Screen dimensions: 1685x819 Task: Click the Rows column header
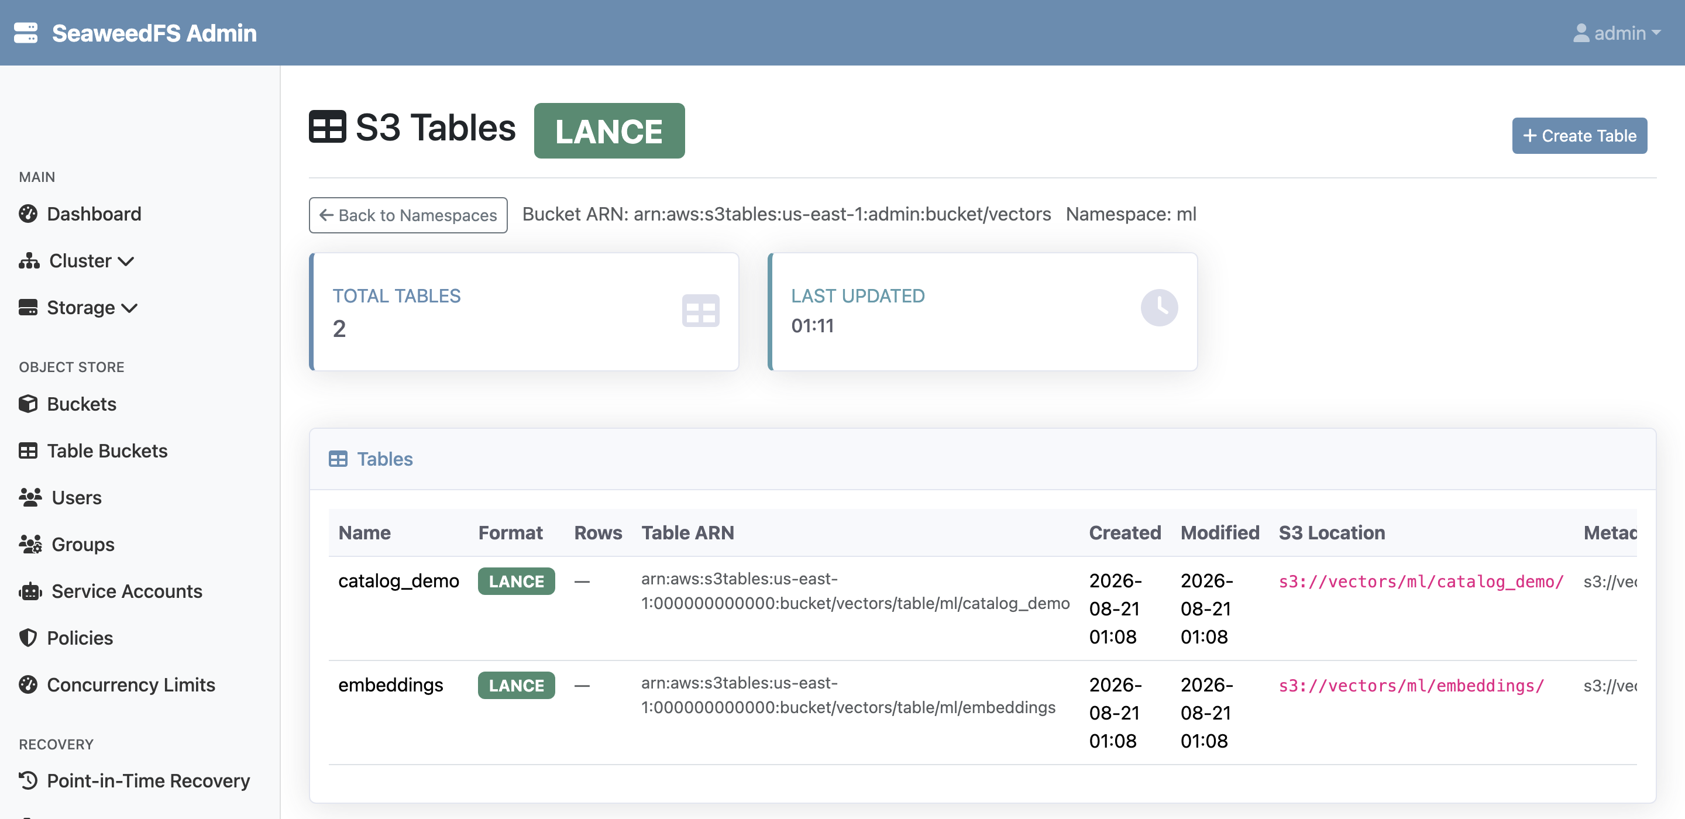[x=598, y=533]
